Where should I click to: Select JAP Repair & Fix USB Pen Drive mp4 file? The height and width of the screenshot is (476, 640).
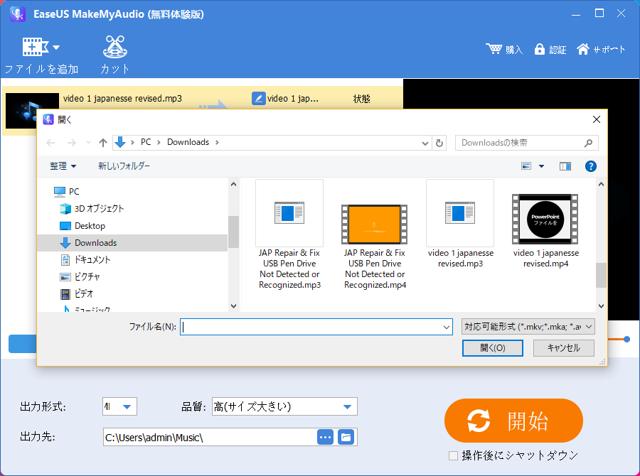click(x=375, y=247)
